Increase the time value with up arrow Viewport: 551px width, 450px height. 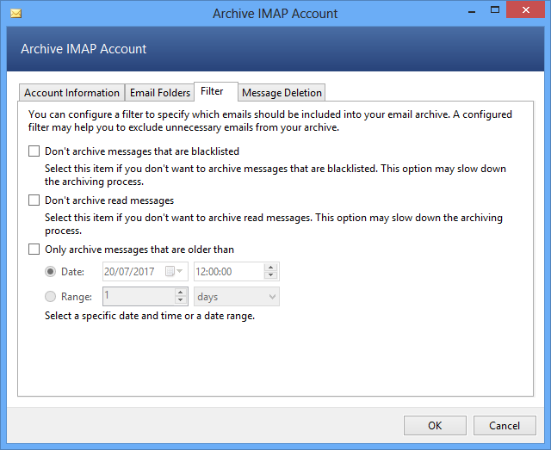pos(271,268)
